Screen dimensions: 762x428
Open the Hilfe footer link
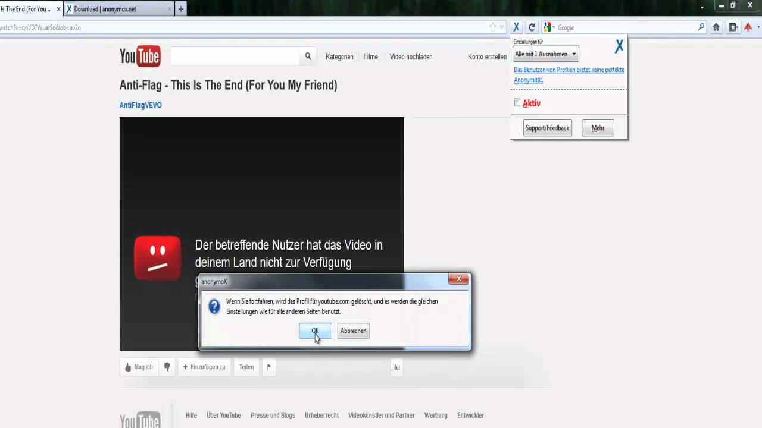[191, 416]
